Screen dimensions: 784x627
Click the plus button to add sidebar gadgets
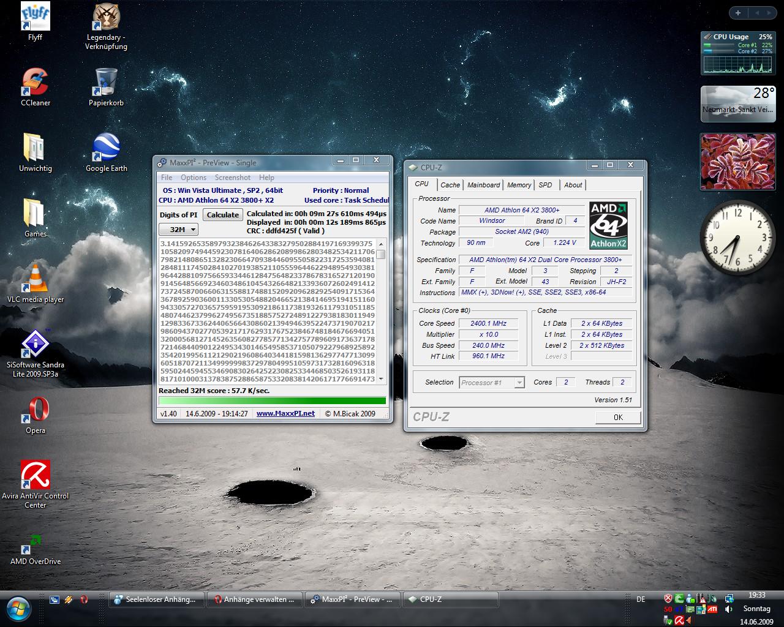pos(738,13)
